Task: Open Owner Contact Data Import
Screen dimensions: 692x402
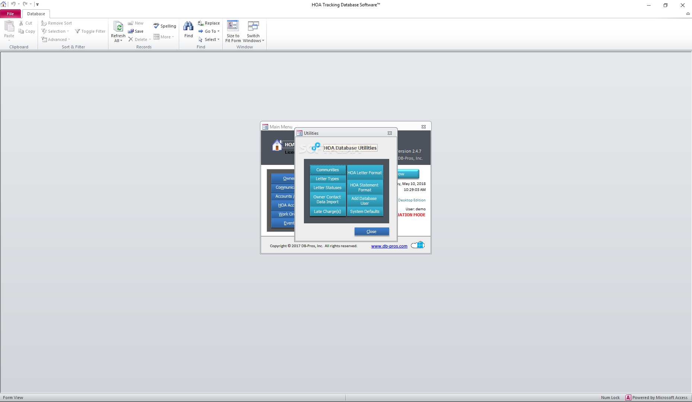Action: [328, 200]
